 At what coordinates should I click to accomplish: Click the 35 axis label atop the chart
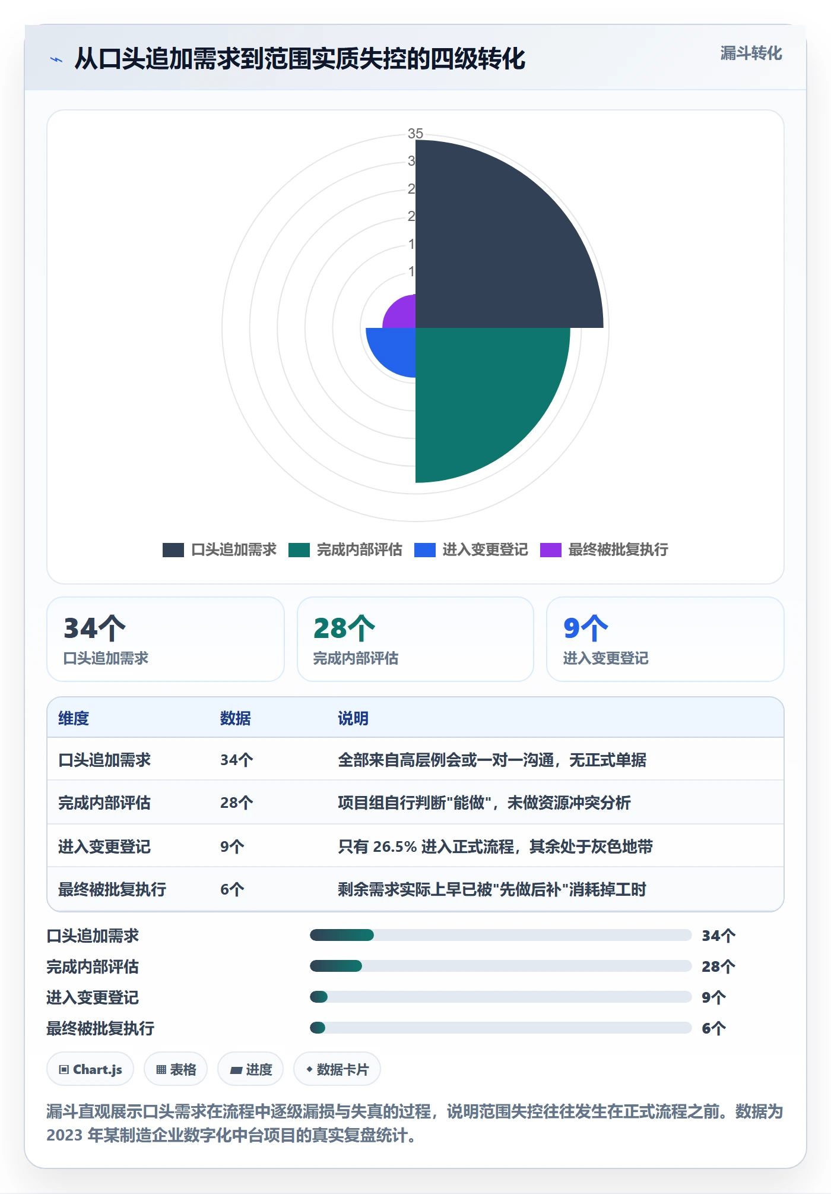point(415,134)
